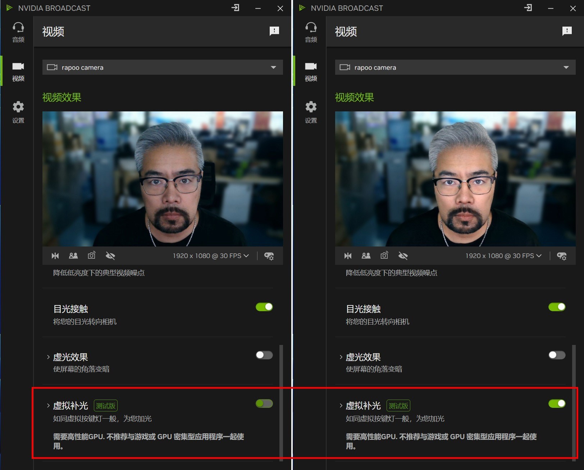Click the snapshot camera icon in right window
Image resolution: width=584 pixels, height=470 pixels.
pyautogui.click(x=384, y=255)
